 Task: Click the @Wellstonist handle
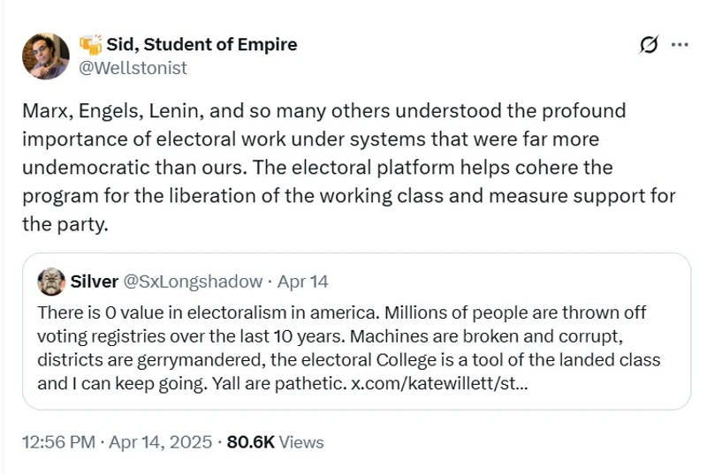(x=133, y=67)
